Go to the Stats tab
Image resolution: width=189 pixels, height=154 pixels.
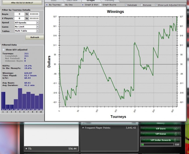pos(53,1)
